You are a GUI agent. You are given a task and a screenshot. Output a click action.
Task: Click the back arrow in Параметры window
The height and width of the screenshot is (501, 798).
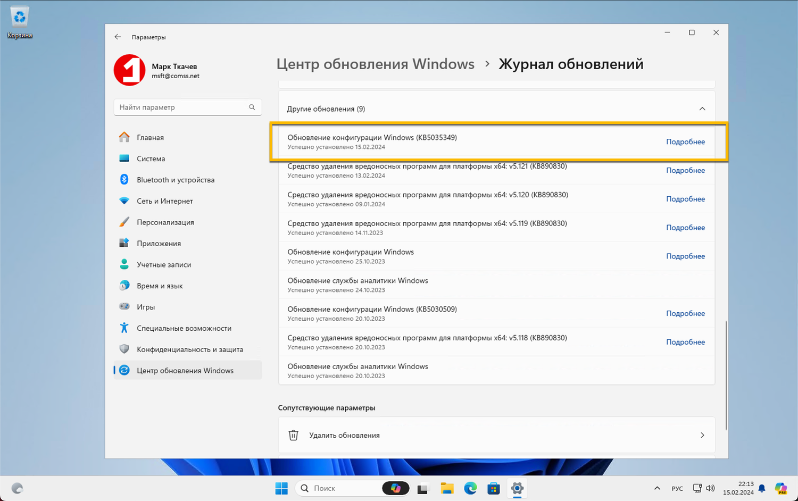pos(118,37)
